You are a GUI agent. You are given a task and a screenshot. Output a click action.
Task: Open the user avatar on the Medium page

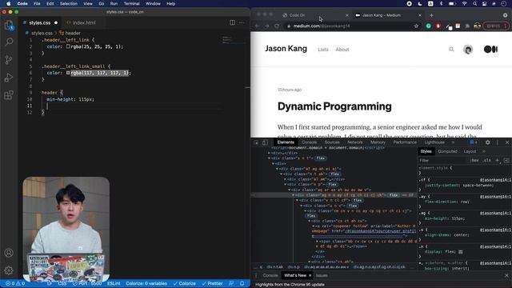(468, 50)
